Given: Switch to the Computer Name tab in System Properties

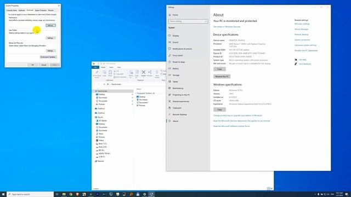Looking at the screenshot, I should [12, 10].
